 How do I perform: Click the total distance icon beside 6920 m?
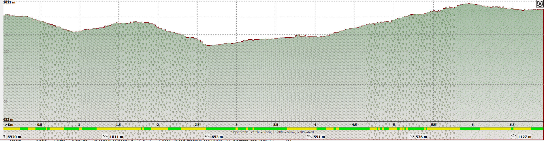5,136
